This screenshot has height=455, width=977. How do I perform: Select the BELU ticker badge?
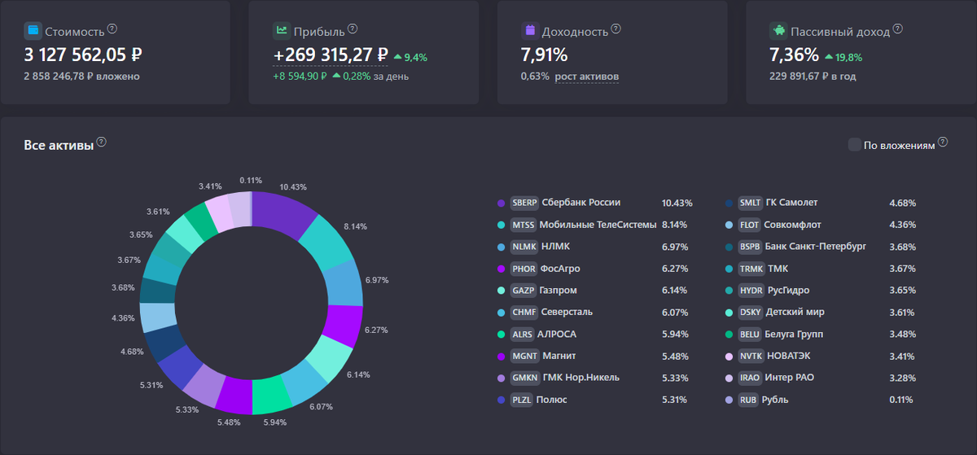tap(750, 335)
